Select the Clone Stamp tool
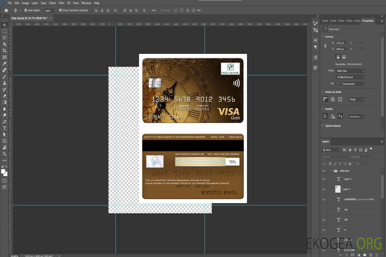Screen dimensions: 386x257 (x=4, y=83)
